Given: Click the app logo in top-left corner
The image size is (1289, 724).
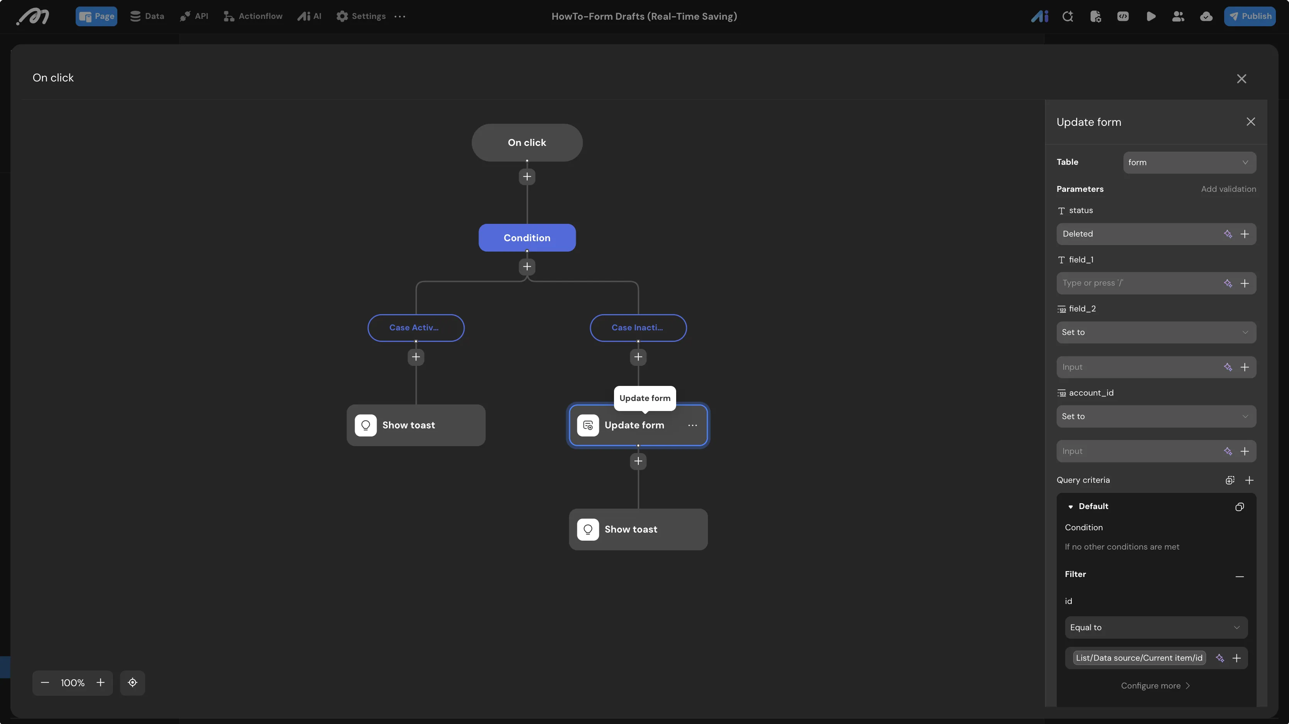Looking at the screenshot, I should tap(32, 17).
